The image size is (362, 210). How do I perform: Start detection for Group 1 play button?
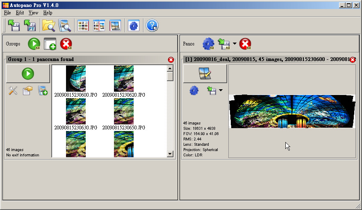click(28, 74)
